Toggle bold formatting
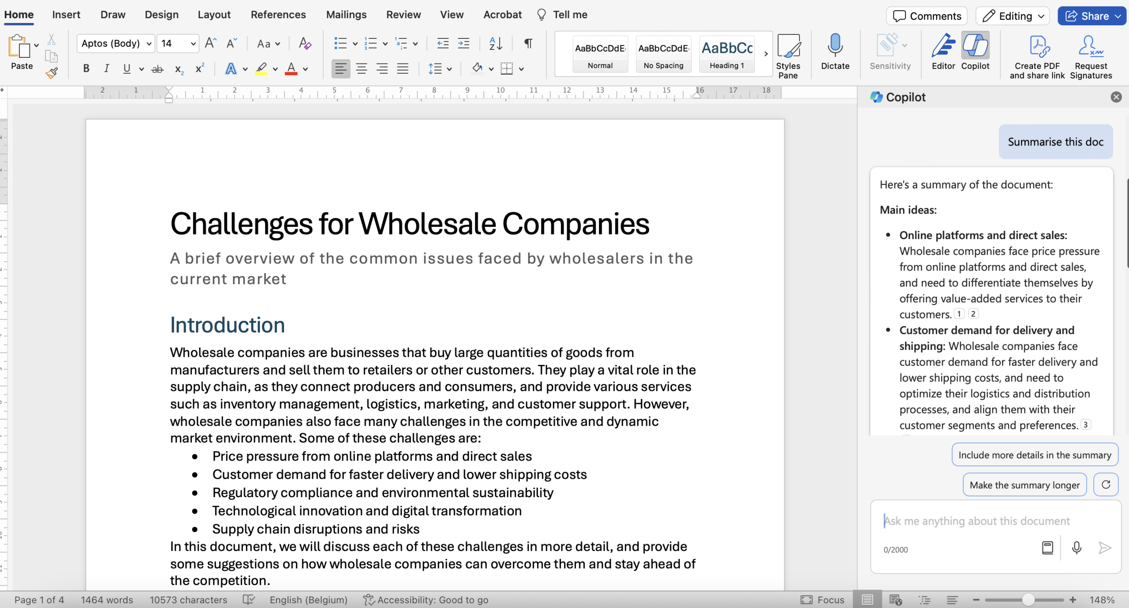This screenshot has height=608, width=1129. point(86,68)
